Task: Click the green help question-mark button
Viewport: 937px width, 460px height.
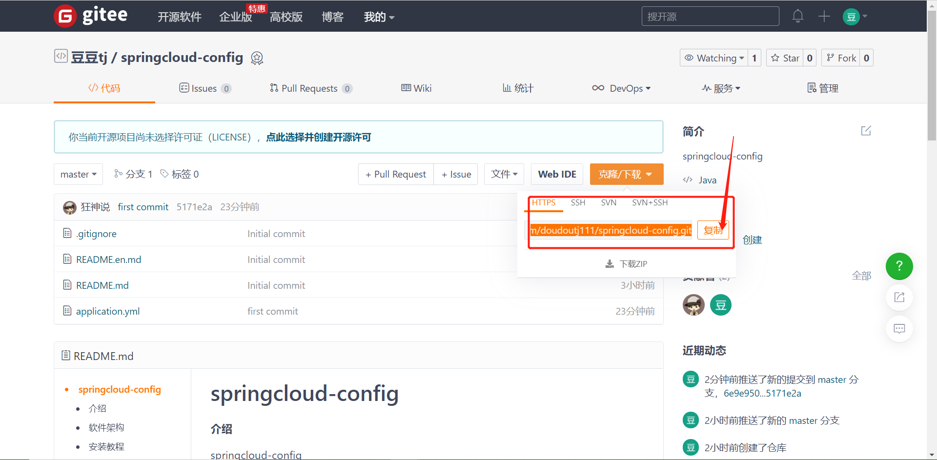Action: pos(899,266)
